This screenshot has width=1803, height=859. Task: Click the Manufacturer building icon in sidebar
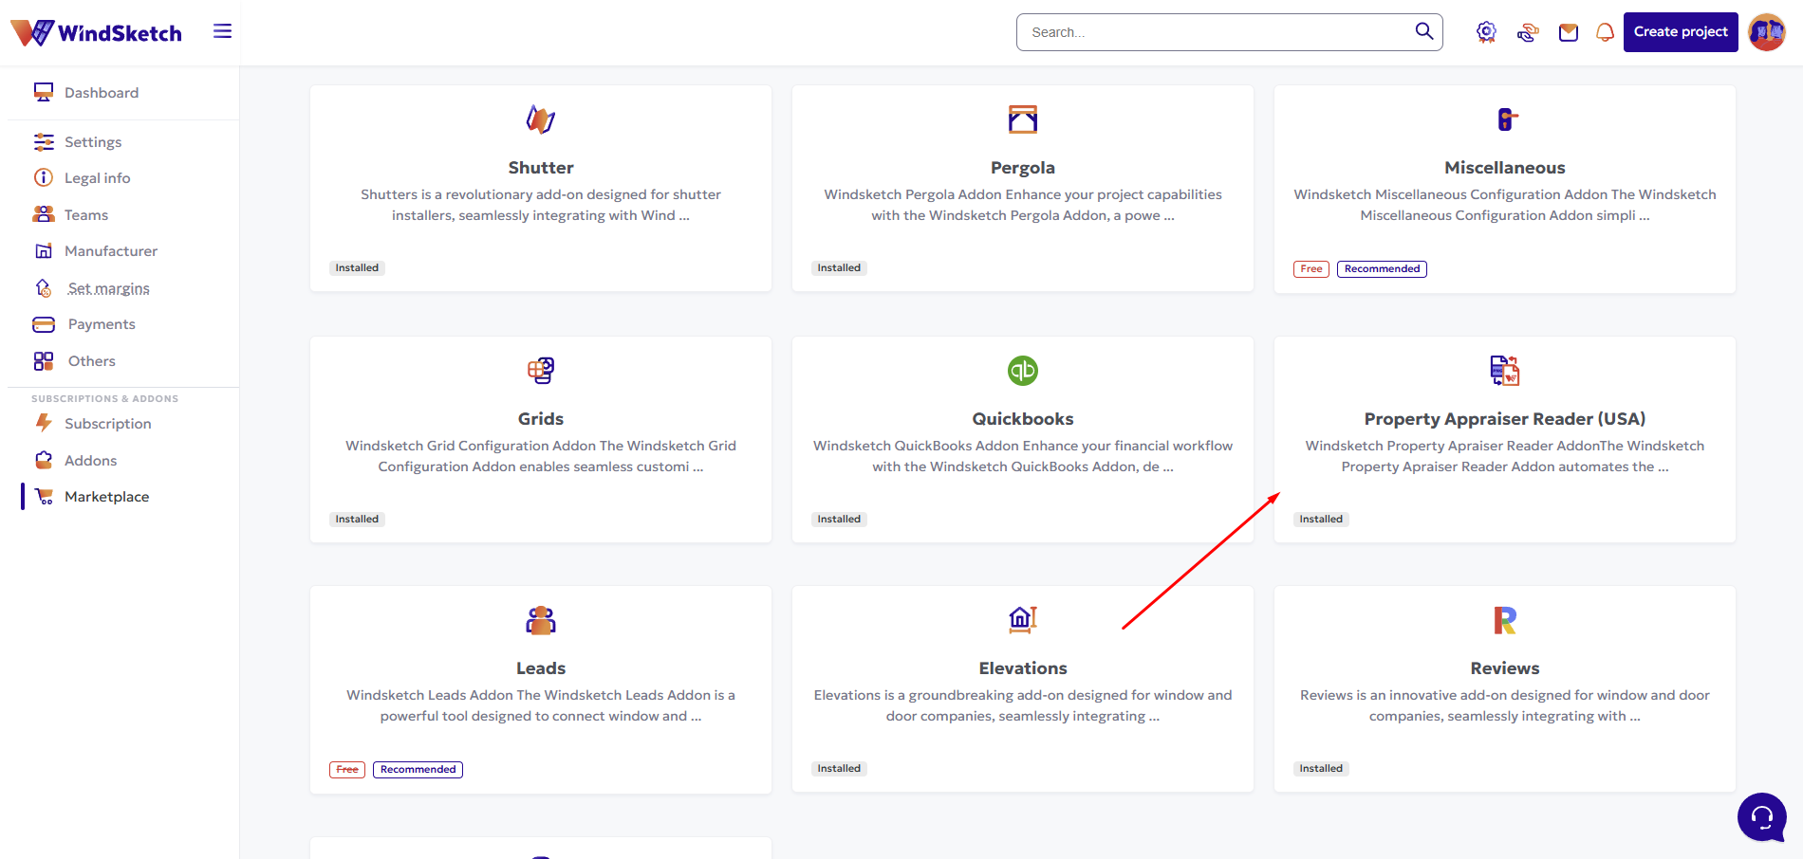coord(44,251)
